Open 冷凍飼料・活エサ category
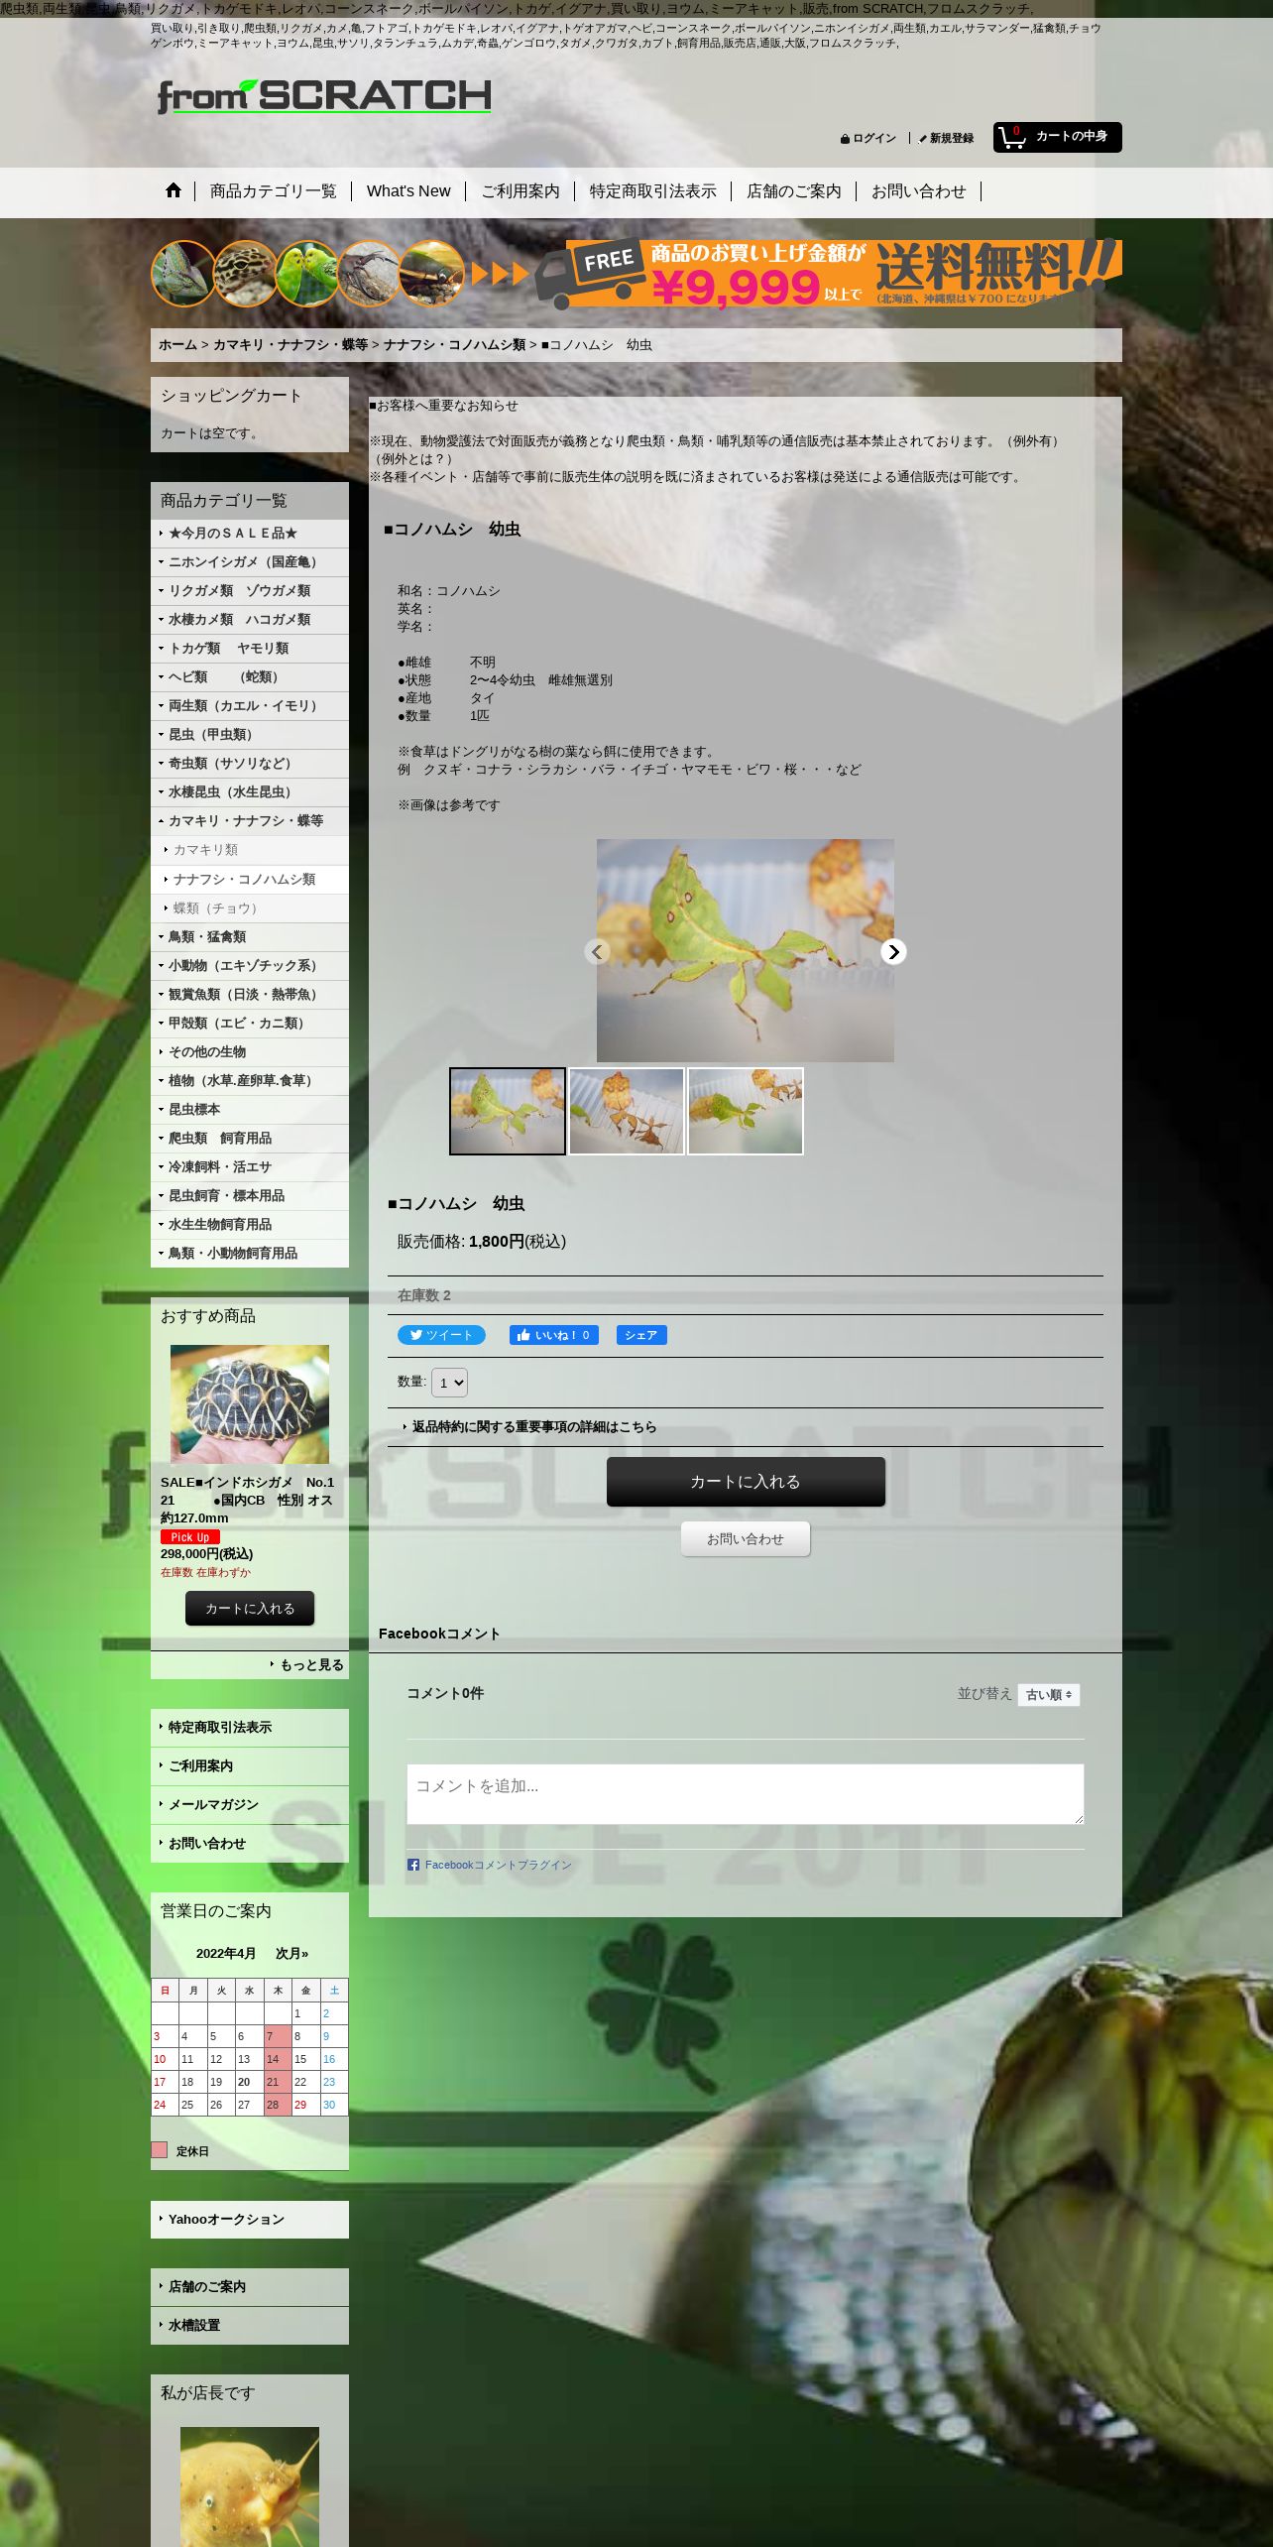The height and width of the screenshot is (2547, 1273). click(249, 1167)
